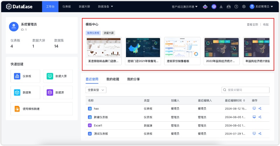This screenshot has width=280, height=146.
Task: Create a new 数据源 via quick create
Action: [x=58, y=92]
